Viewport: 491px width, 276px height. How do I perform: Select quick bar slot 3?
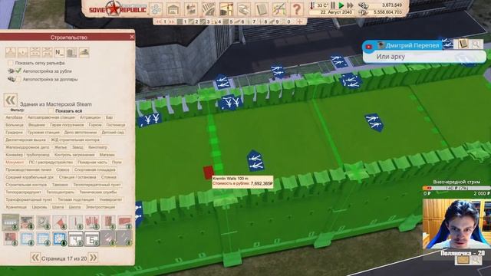click(205, 21)
